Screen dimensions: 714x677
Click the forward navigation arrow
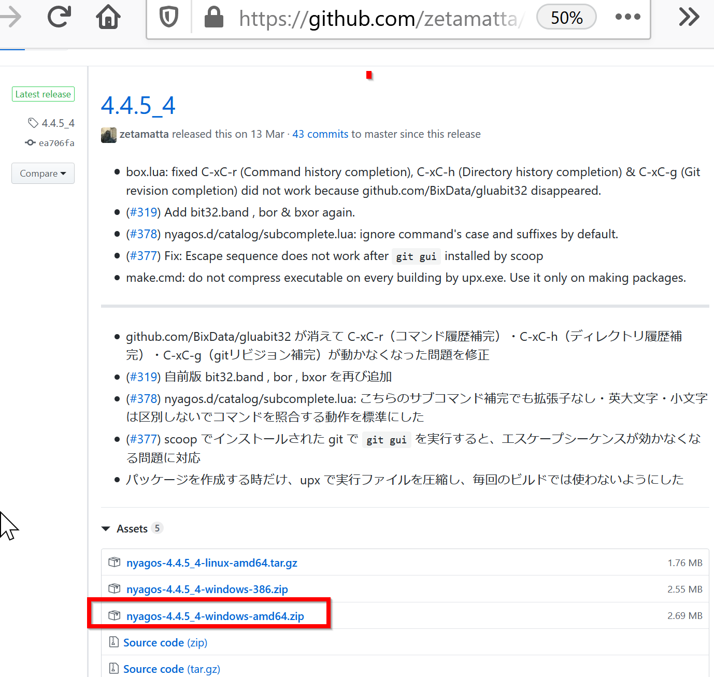[x=10, y=17]
